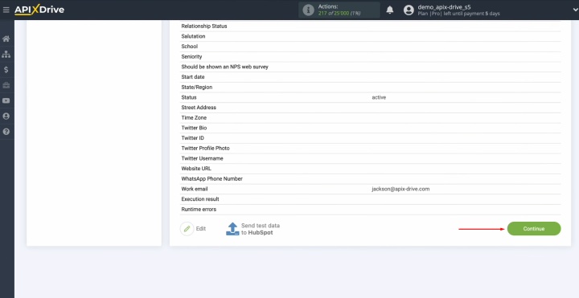The width and height of the screenshot is (579, 298).
Task: Select the Start date row
Action: click(x=371, y=77)
